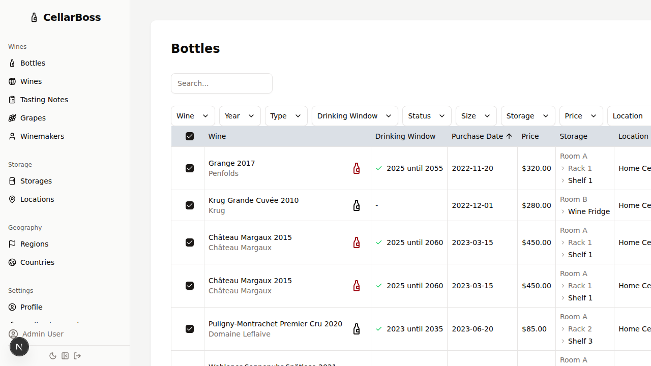This screenshot has width=651, height=366.
Task: Open the Profile settings page
Action: [32, 307]
